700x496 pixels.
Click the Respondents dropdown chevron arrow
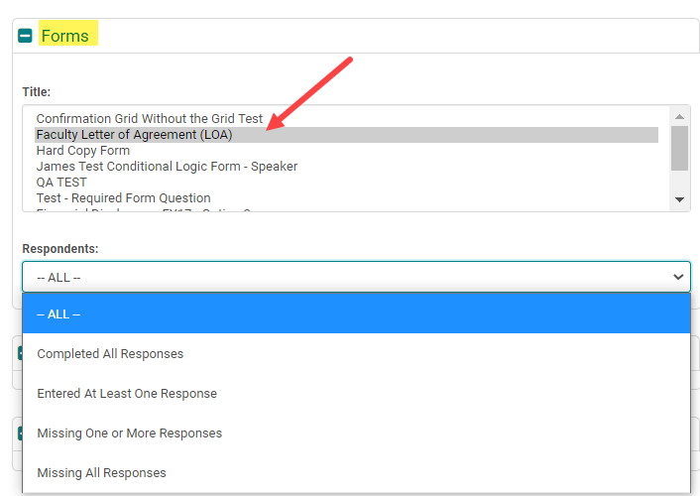678,277
